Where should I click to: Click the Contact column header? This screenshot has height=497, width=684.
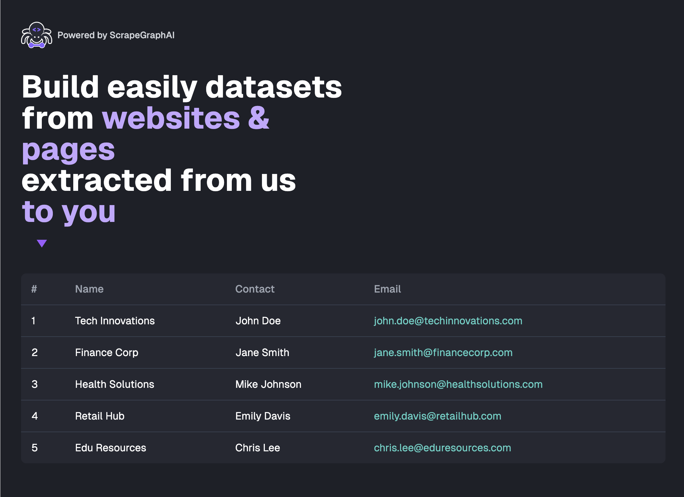(254, 289)
